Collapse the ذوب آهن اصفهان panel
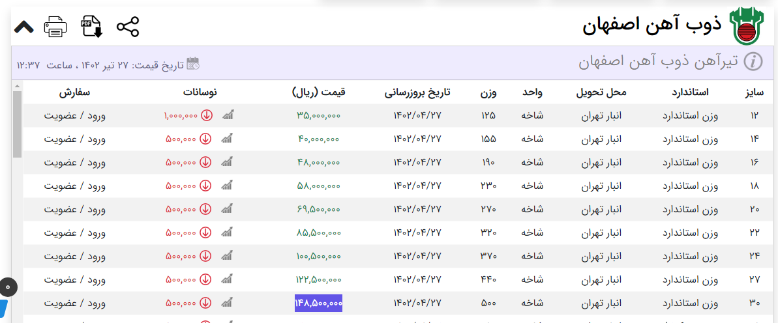This screenshot has height=323, width=778. [x=23, y=27]
